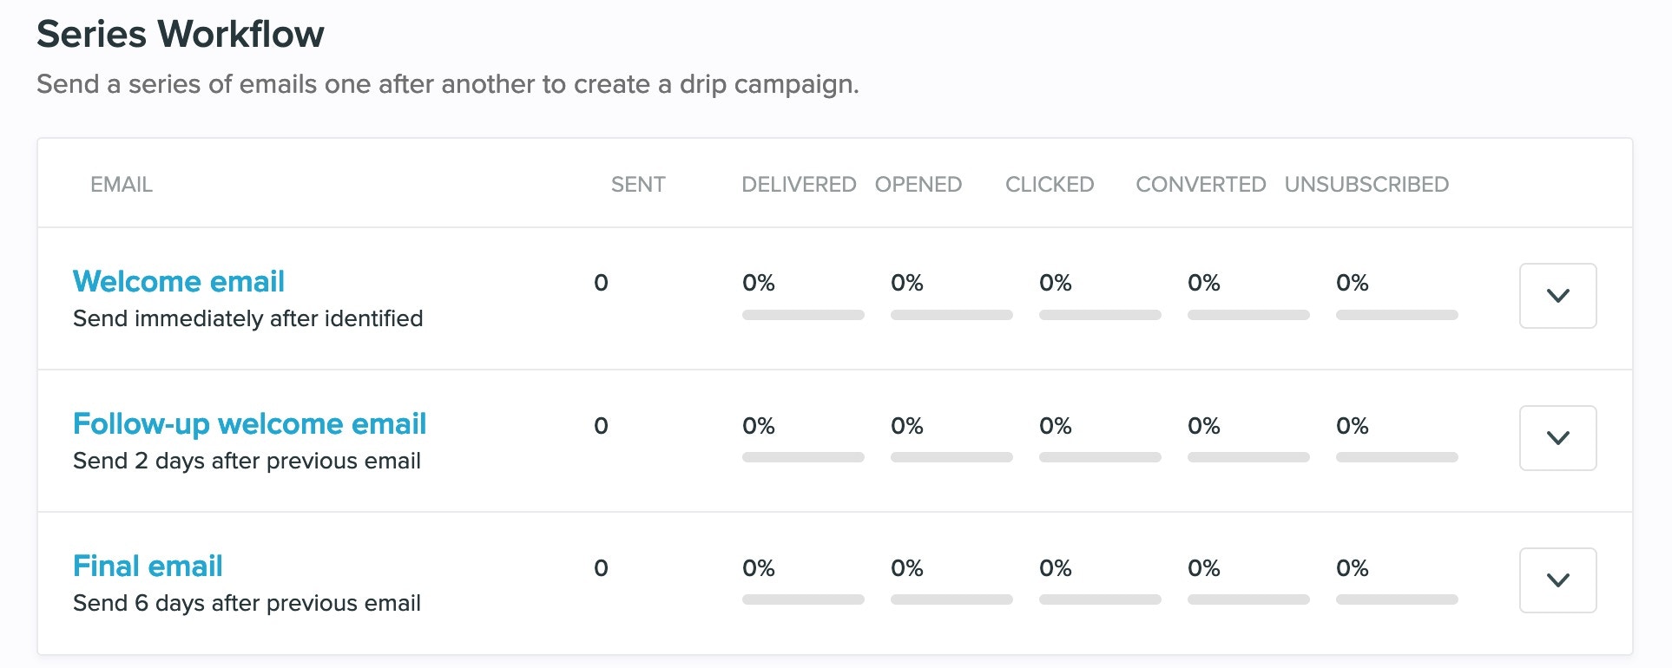Click the SENT column header
The width and height of the screenshot is (1672, 668).
pyautogui.click(x=638, y=185)
